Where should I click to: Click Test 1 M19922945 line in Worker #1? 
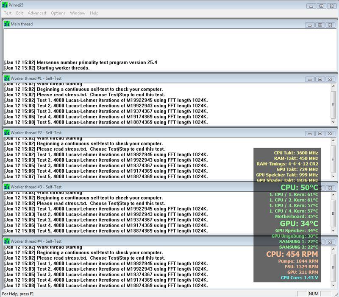[106, 100]
